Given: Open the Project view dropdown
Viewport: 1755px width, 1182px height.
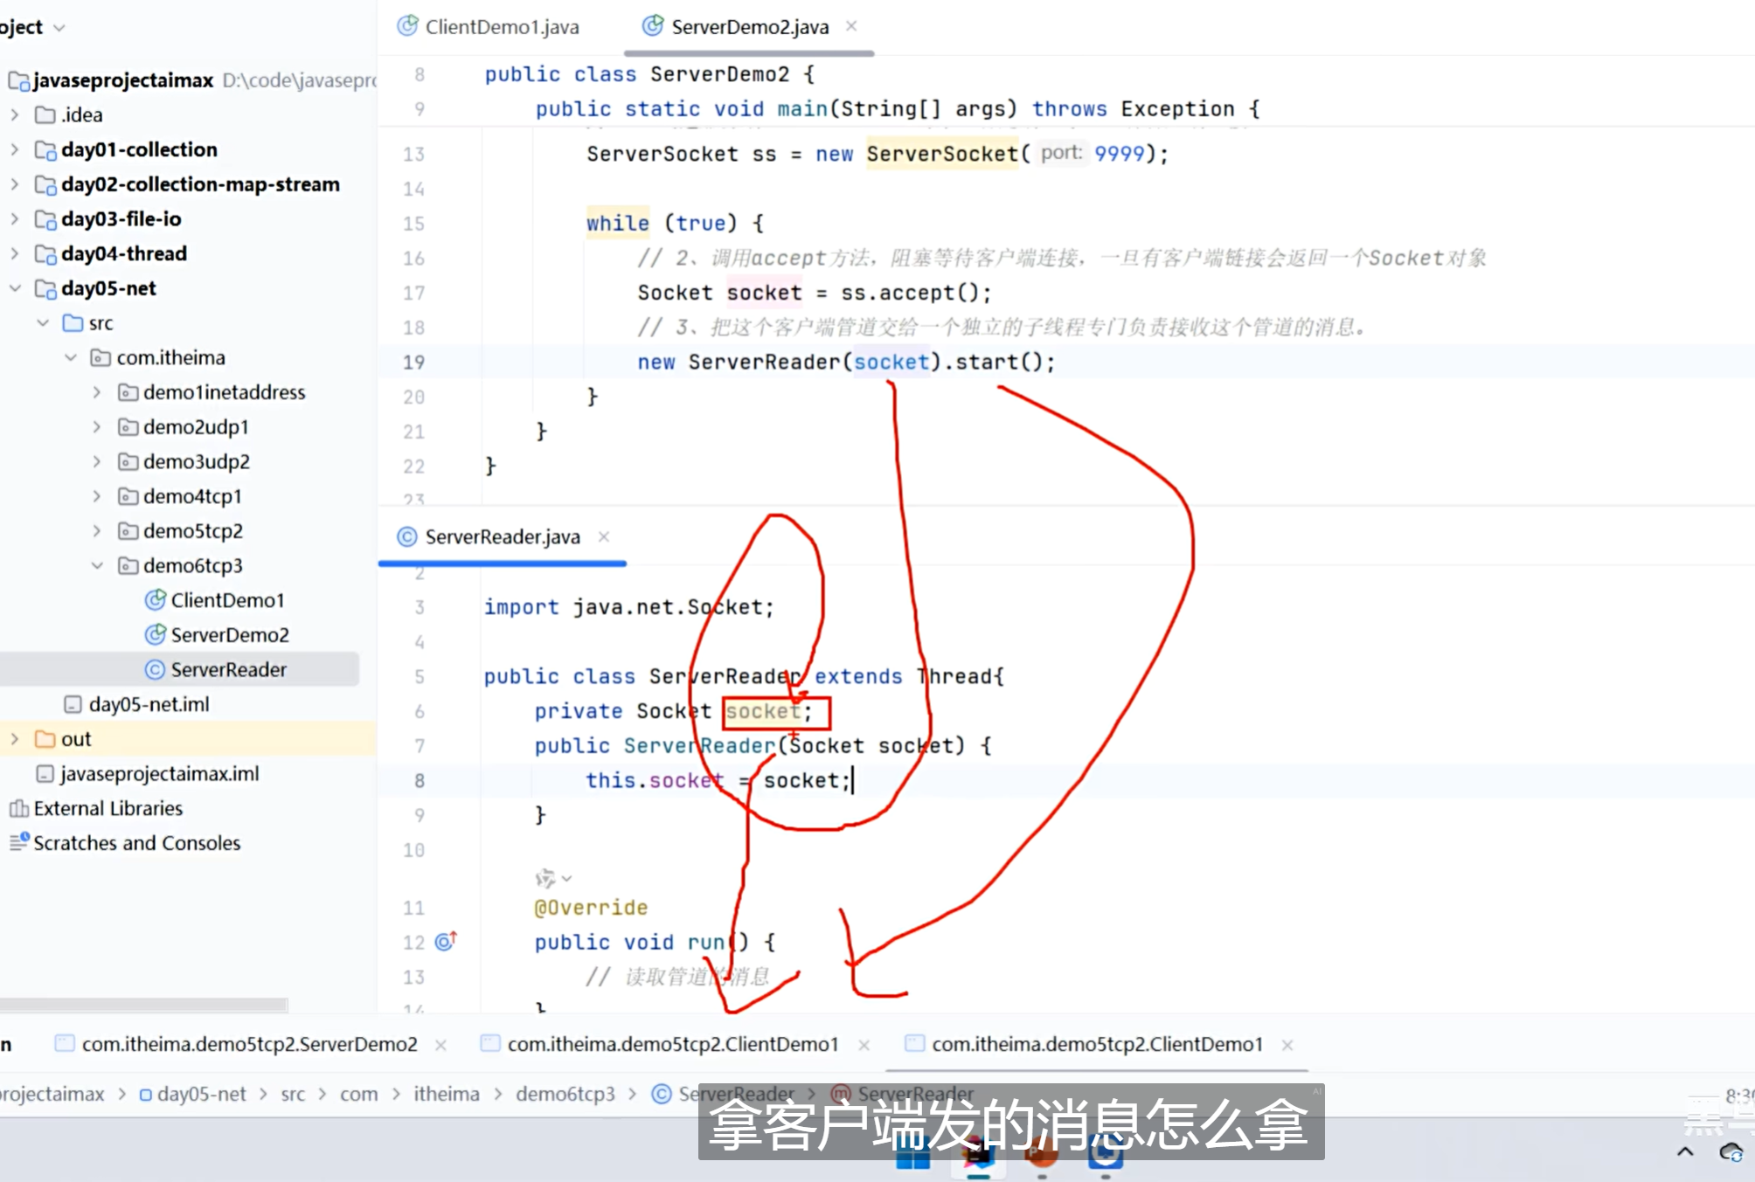Looking at the screenshot, I should [x=59, y=27].
